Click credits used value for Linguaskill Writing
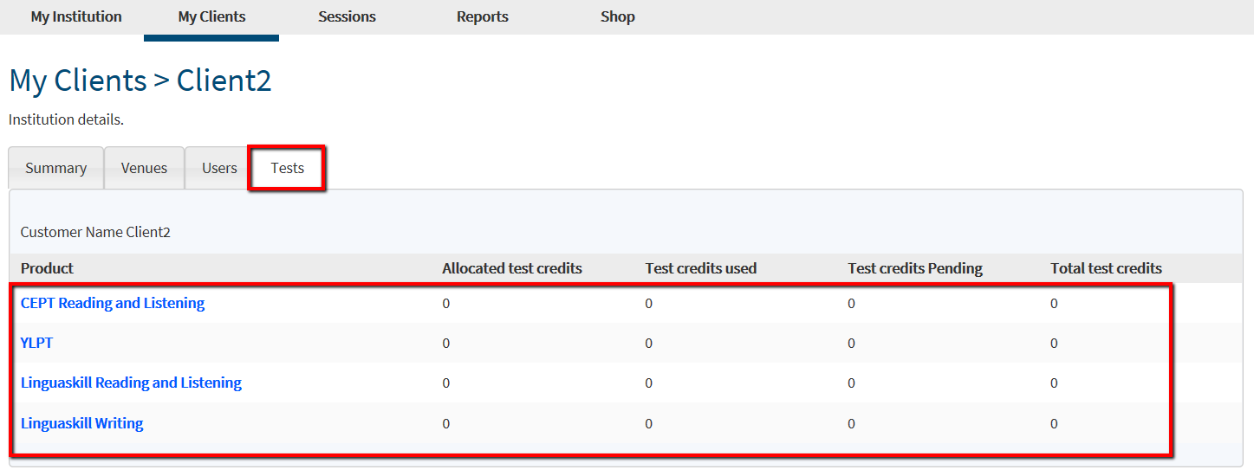This screenshot has width=1254, height=476. click(649, 424)
